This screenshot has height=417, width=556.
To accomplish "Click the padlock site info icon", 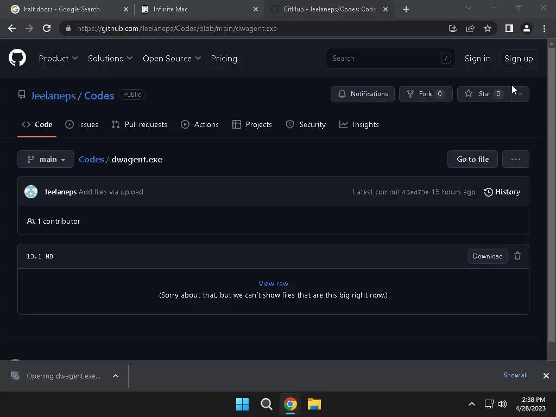I will tap(68, 28).
